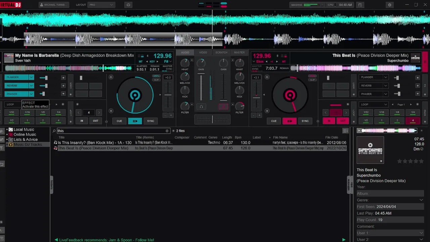
Task: Open the left deck FLANGER effect dropdown arrow
Action: [x=31, y=77]
